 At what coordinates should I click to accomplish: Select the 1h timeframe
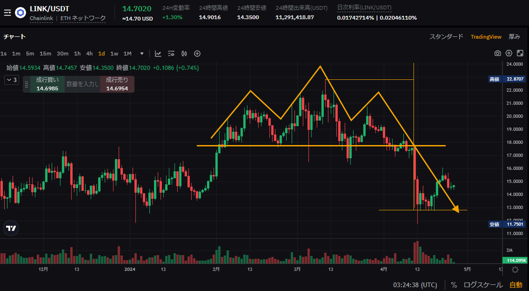[77, 54]
